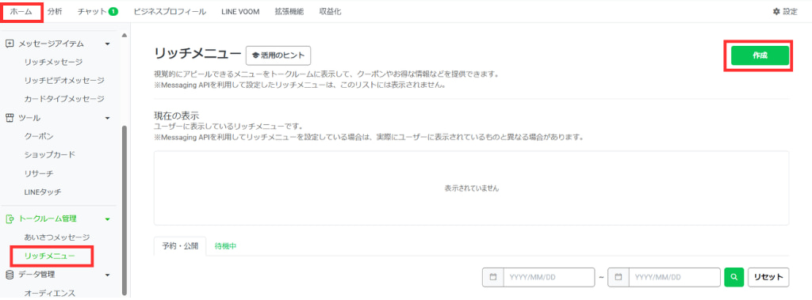This screenshot has width=812, height=300.
Task: Focus the start date YYYY/MM/DD field
Action: click(x=549, y=277)
